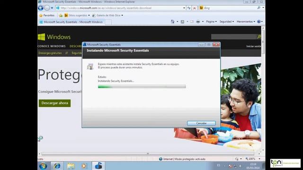303x170 pixels.
Task: Expand the address bar history dropdown
Action: [184, 8]
